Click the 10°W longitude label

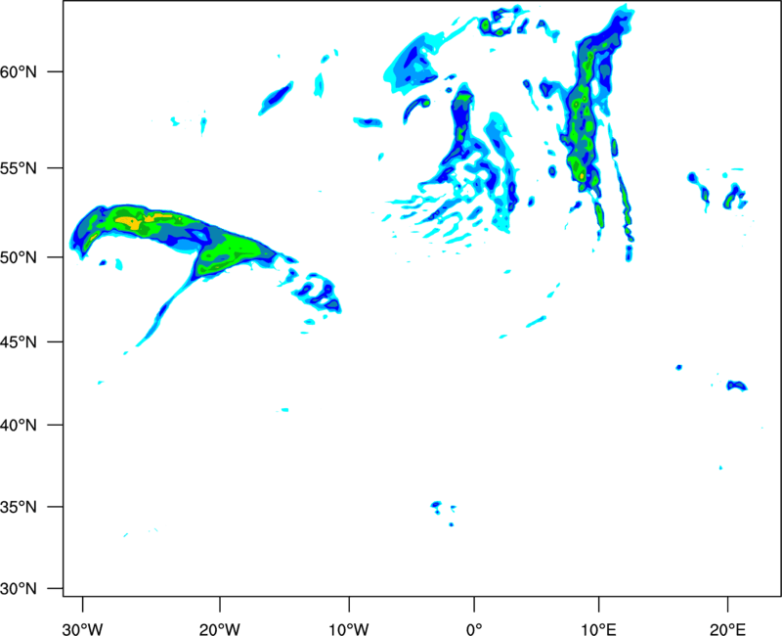tap(349, 629)
